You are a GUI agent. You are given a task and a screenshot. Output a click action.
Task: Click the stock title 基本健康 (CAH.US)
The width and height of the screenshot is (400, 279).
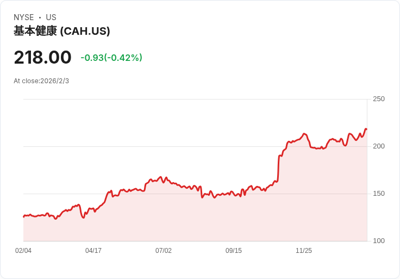pyautogui.click(x=61, y=31)
